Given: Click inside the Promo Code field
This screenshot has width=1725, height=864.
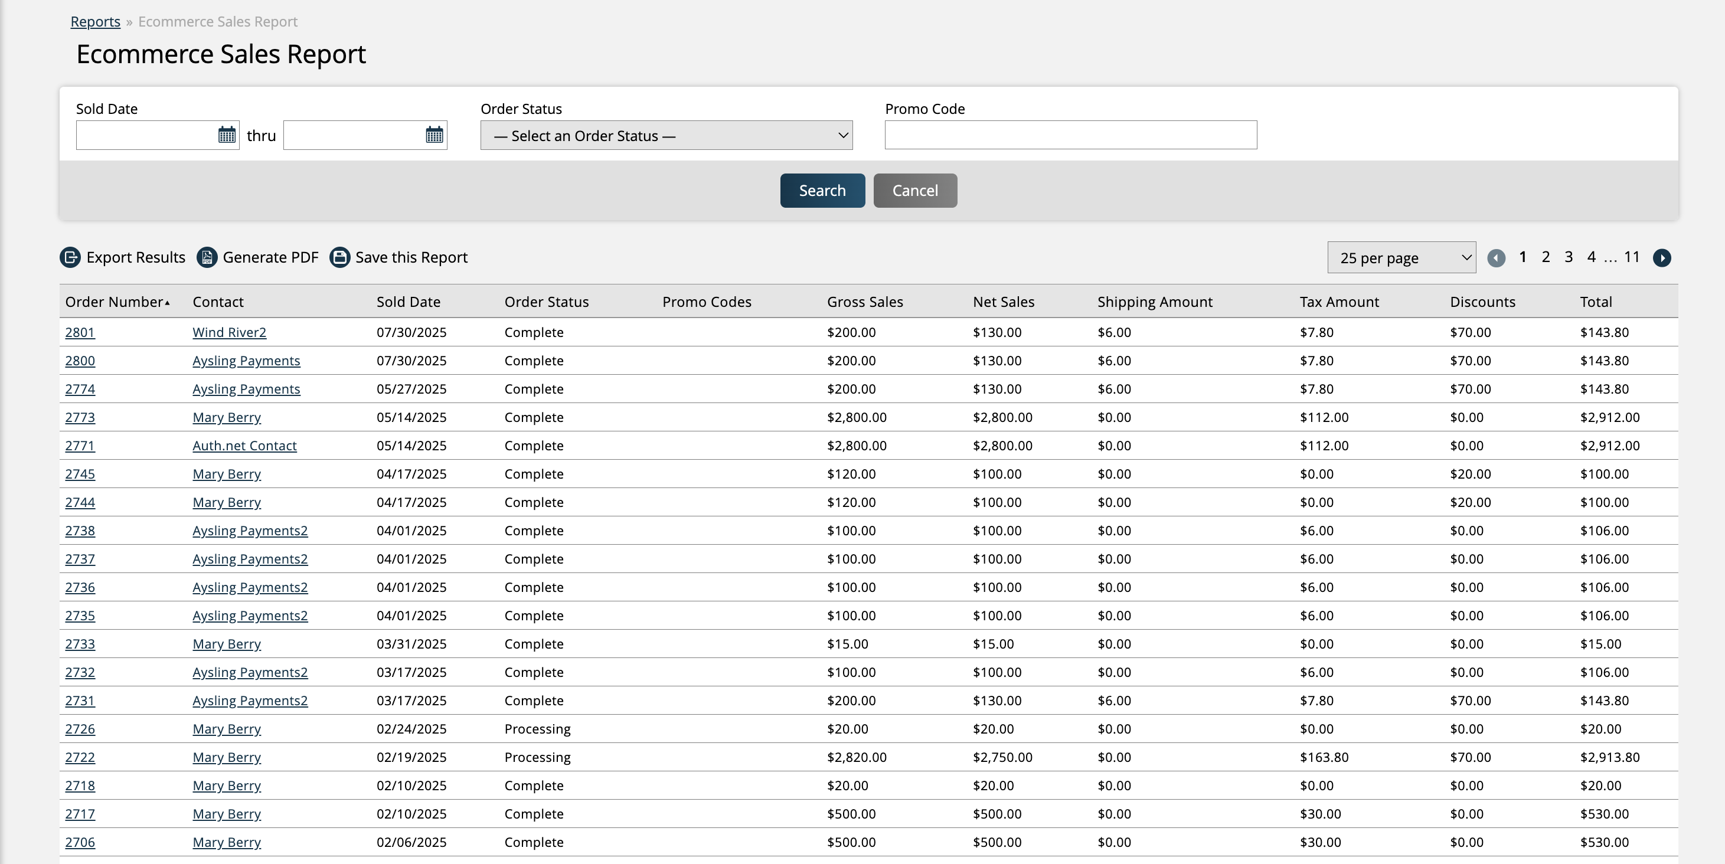Looking at the screenshot, I should (x=1070, y=135).
